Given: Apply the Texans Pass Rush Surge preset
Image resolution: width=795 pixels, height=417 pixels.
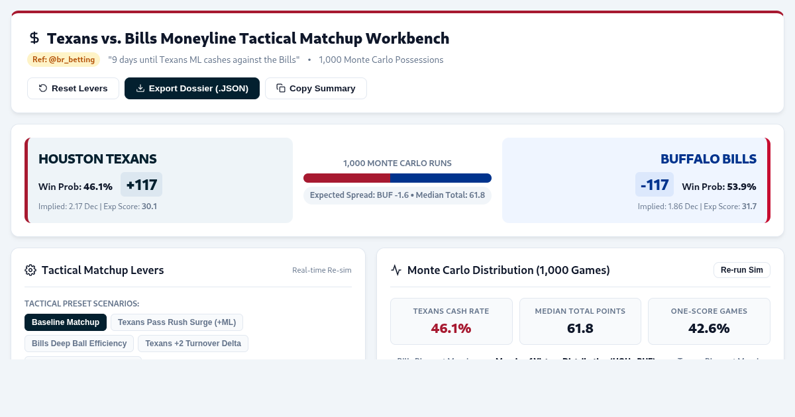Looking at the screenshot, I should click(177, 322).
